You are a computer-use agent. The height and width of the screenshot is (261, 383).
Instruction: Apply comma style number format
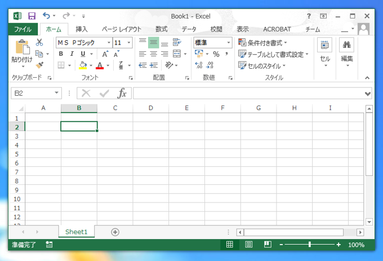226,54
